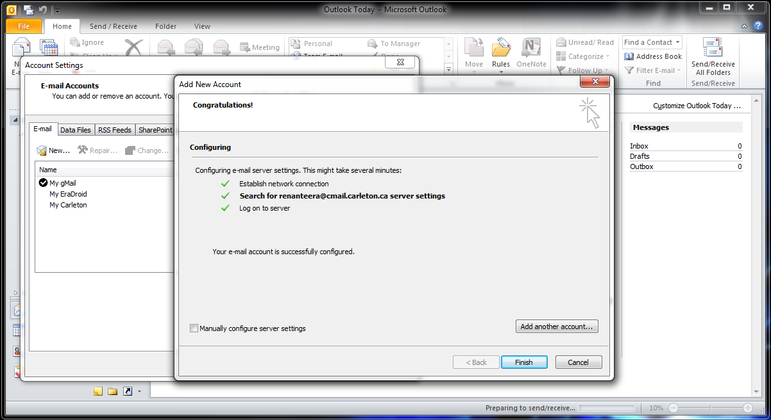Select E-mail tab in Account Settings
Image resolution: width=771 pixels, height=420 pixels.
(43, 129)
